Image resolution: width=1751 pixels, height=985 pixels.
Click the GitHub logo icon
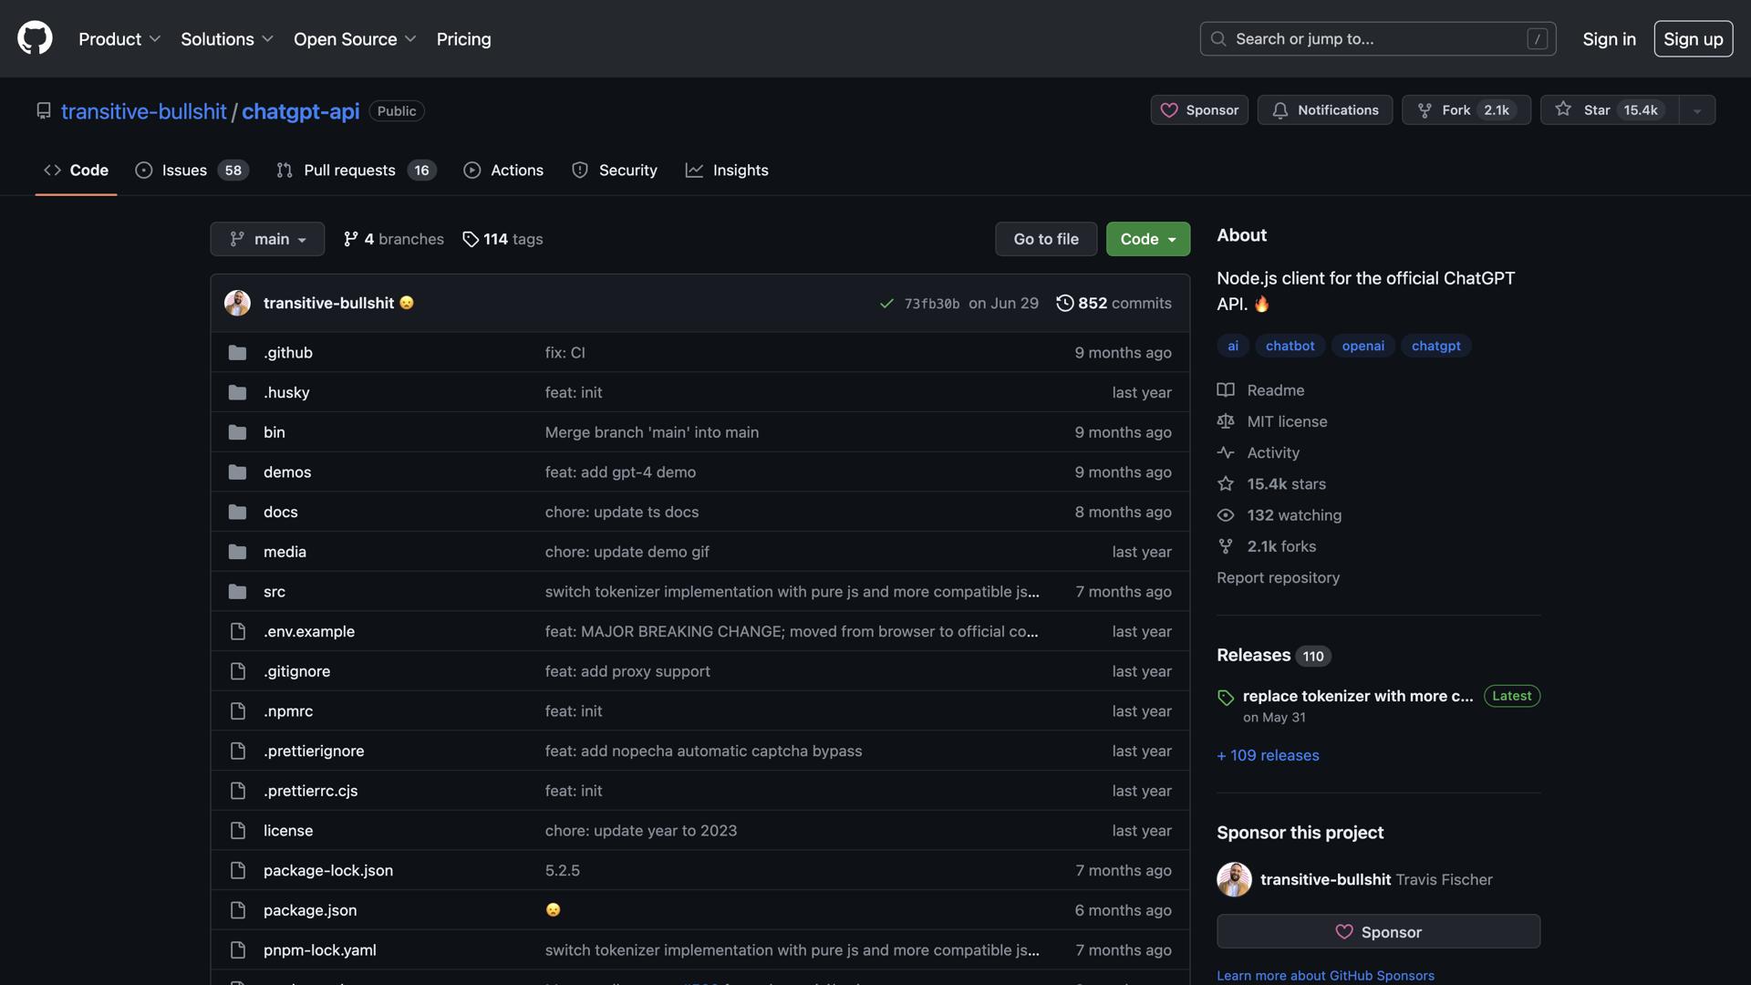(34, 38)
